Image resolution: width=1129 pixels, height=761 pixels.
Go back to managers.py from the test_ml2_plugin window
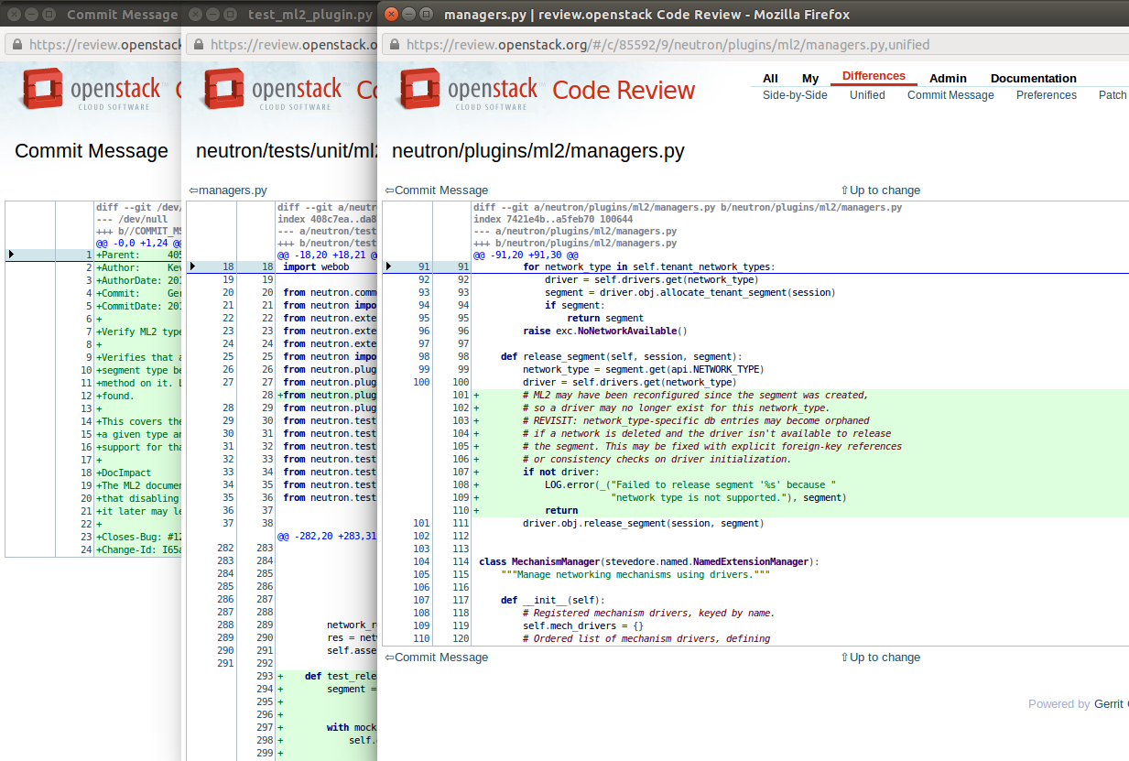click(x=228, y=190)
